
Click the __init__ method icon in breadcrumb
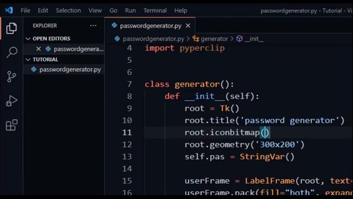click(x=239, y=39)
